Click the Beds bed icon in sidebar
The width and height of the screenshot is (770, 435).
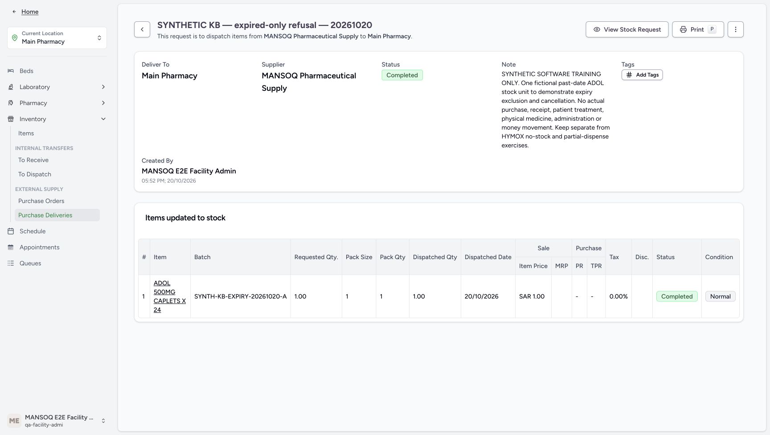coord(11,71)
